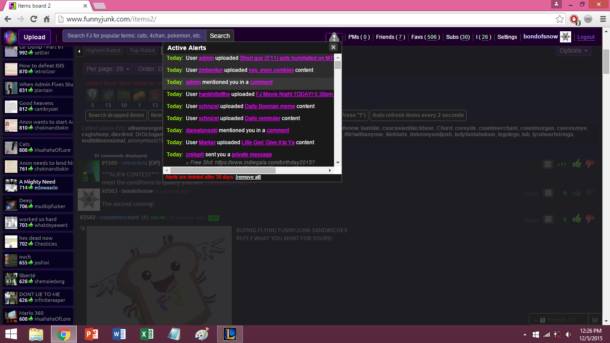Thumbs up comment #2502 by countmerchant
Screen dimensions: 610x343
(x=577, y=219)
